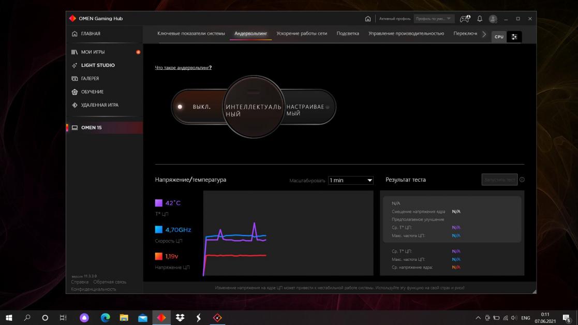Open Управление производительностью tab
Viewport: 578px width, 325px height.
tap(406, 34)
